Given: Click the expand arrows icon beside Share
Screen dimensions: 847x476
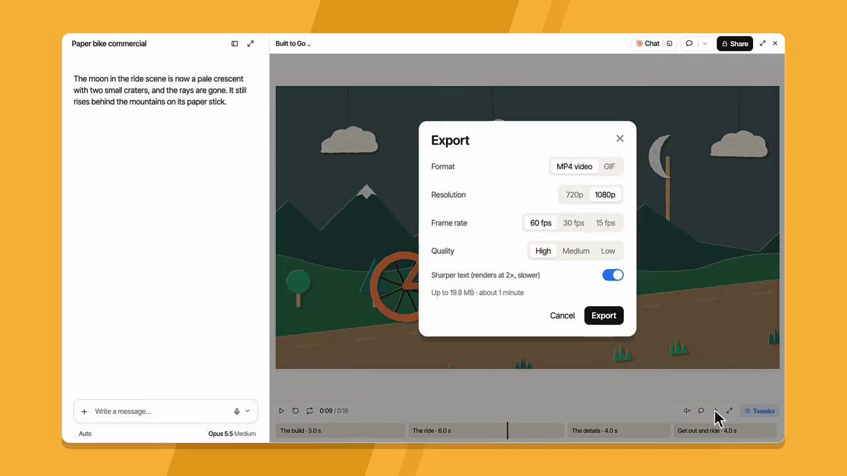Looking at the screenshot, I should click(762, 44).
